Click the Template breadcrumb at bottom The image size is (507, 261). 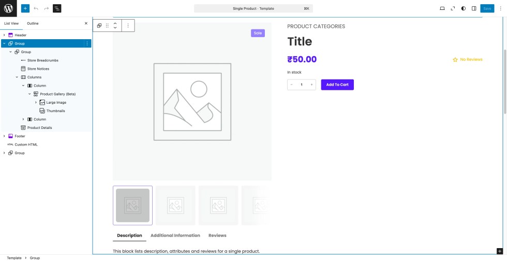[x=14, y=258]
